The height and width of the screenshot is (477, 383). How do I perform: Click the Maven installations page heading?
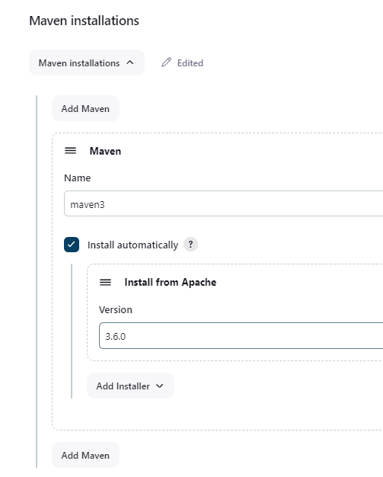pos(85,21)
